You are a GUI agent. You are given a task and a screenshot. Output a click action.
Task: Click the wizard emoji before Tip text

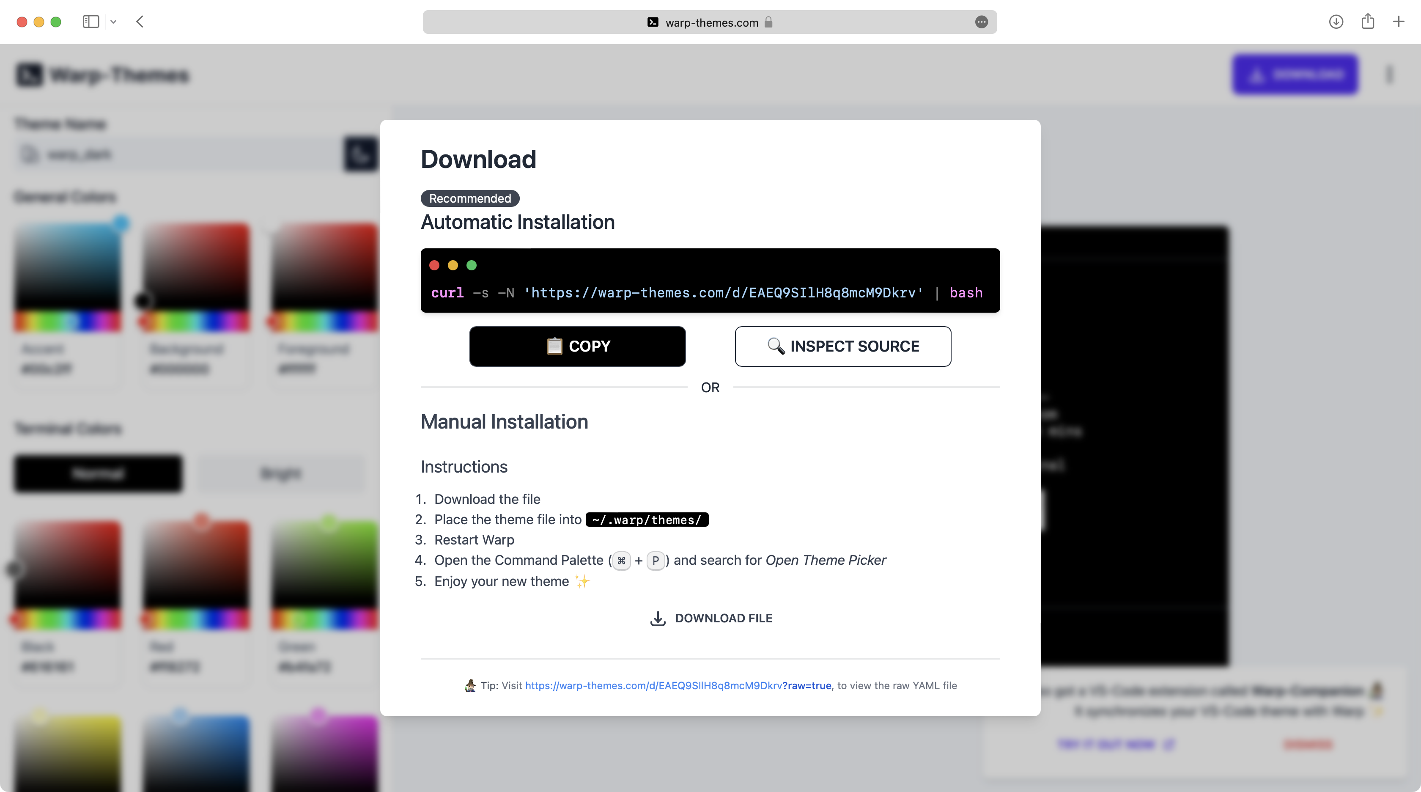click(470, 685)
